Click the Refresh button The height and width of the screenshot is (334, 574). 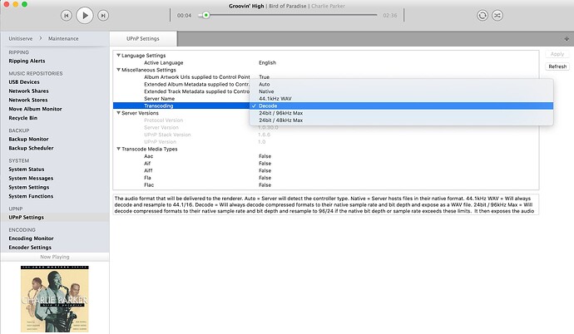coord(557,66)
